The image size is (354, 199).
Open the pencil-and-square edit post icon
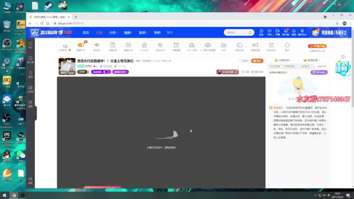[x=271, y=45]
